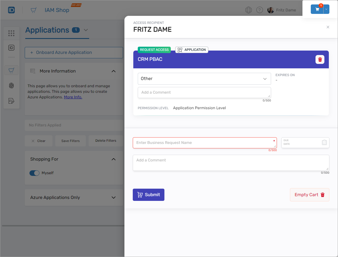The image size is (338, 257).
Task: Open the help question mark icon
Action: point(259,10)
